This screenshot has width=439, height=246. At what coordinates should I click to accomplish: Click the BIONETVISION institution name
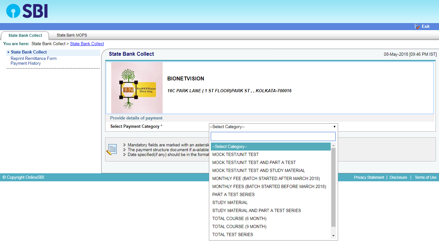186,79
